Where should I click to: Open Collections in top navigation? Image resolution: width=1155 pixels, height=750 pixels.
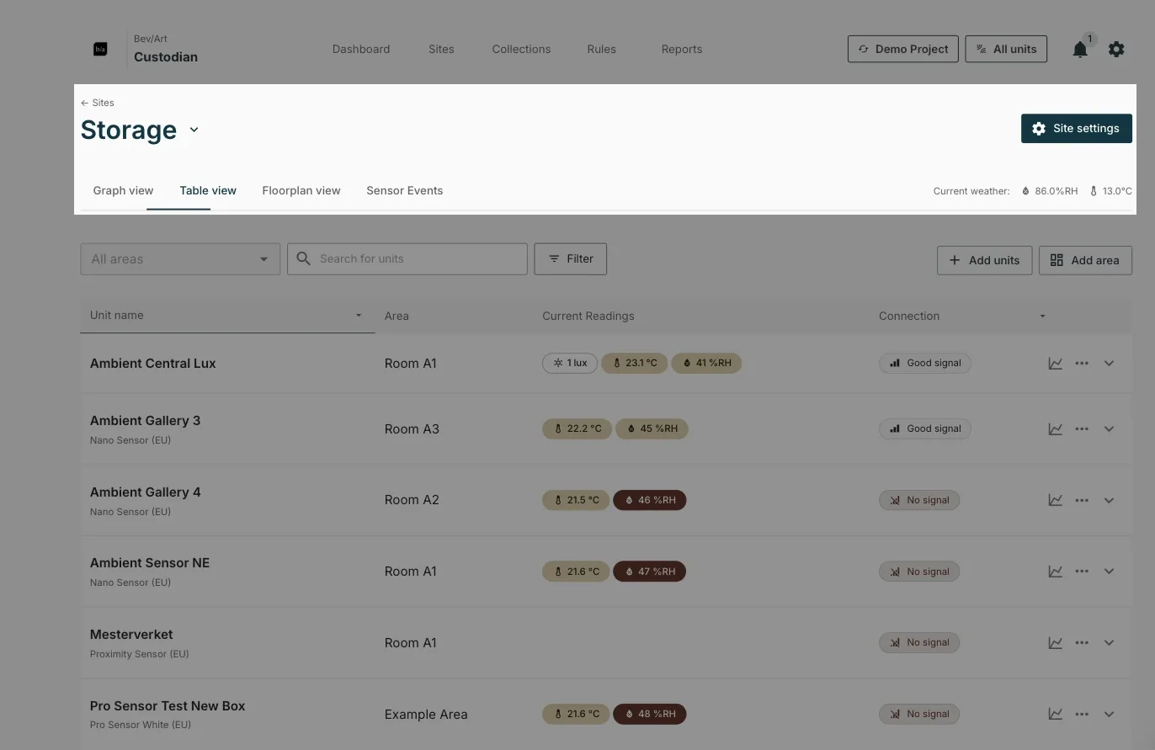point(521,50)
